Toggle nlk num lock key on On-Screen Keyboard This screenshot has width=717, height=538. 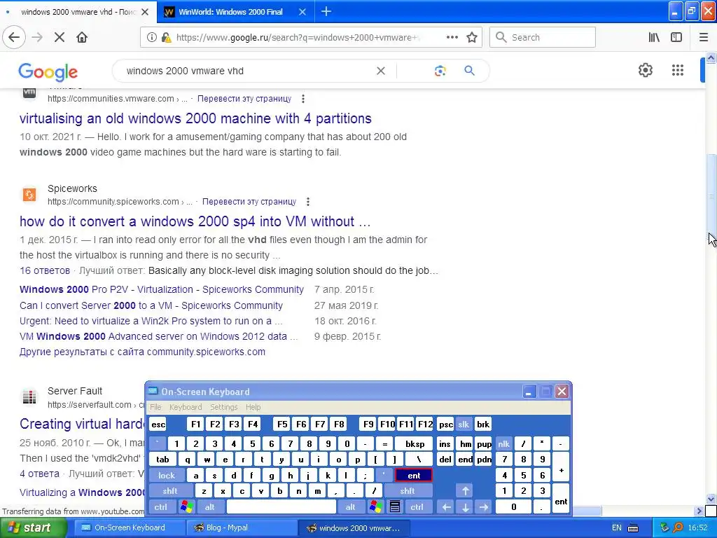(504, 443)
